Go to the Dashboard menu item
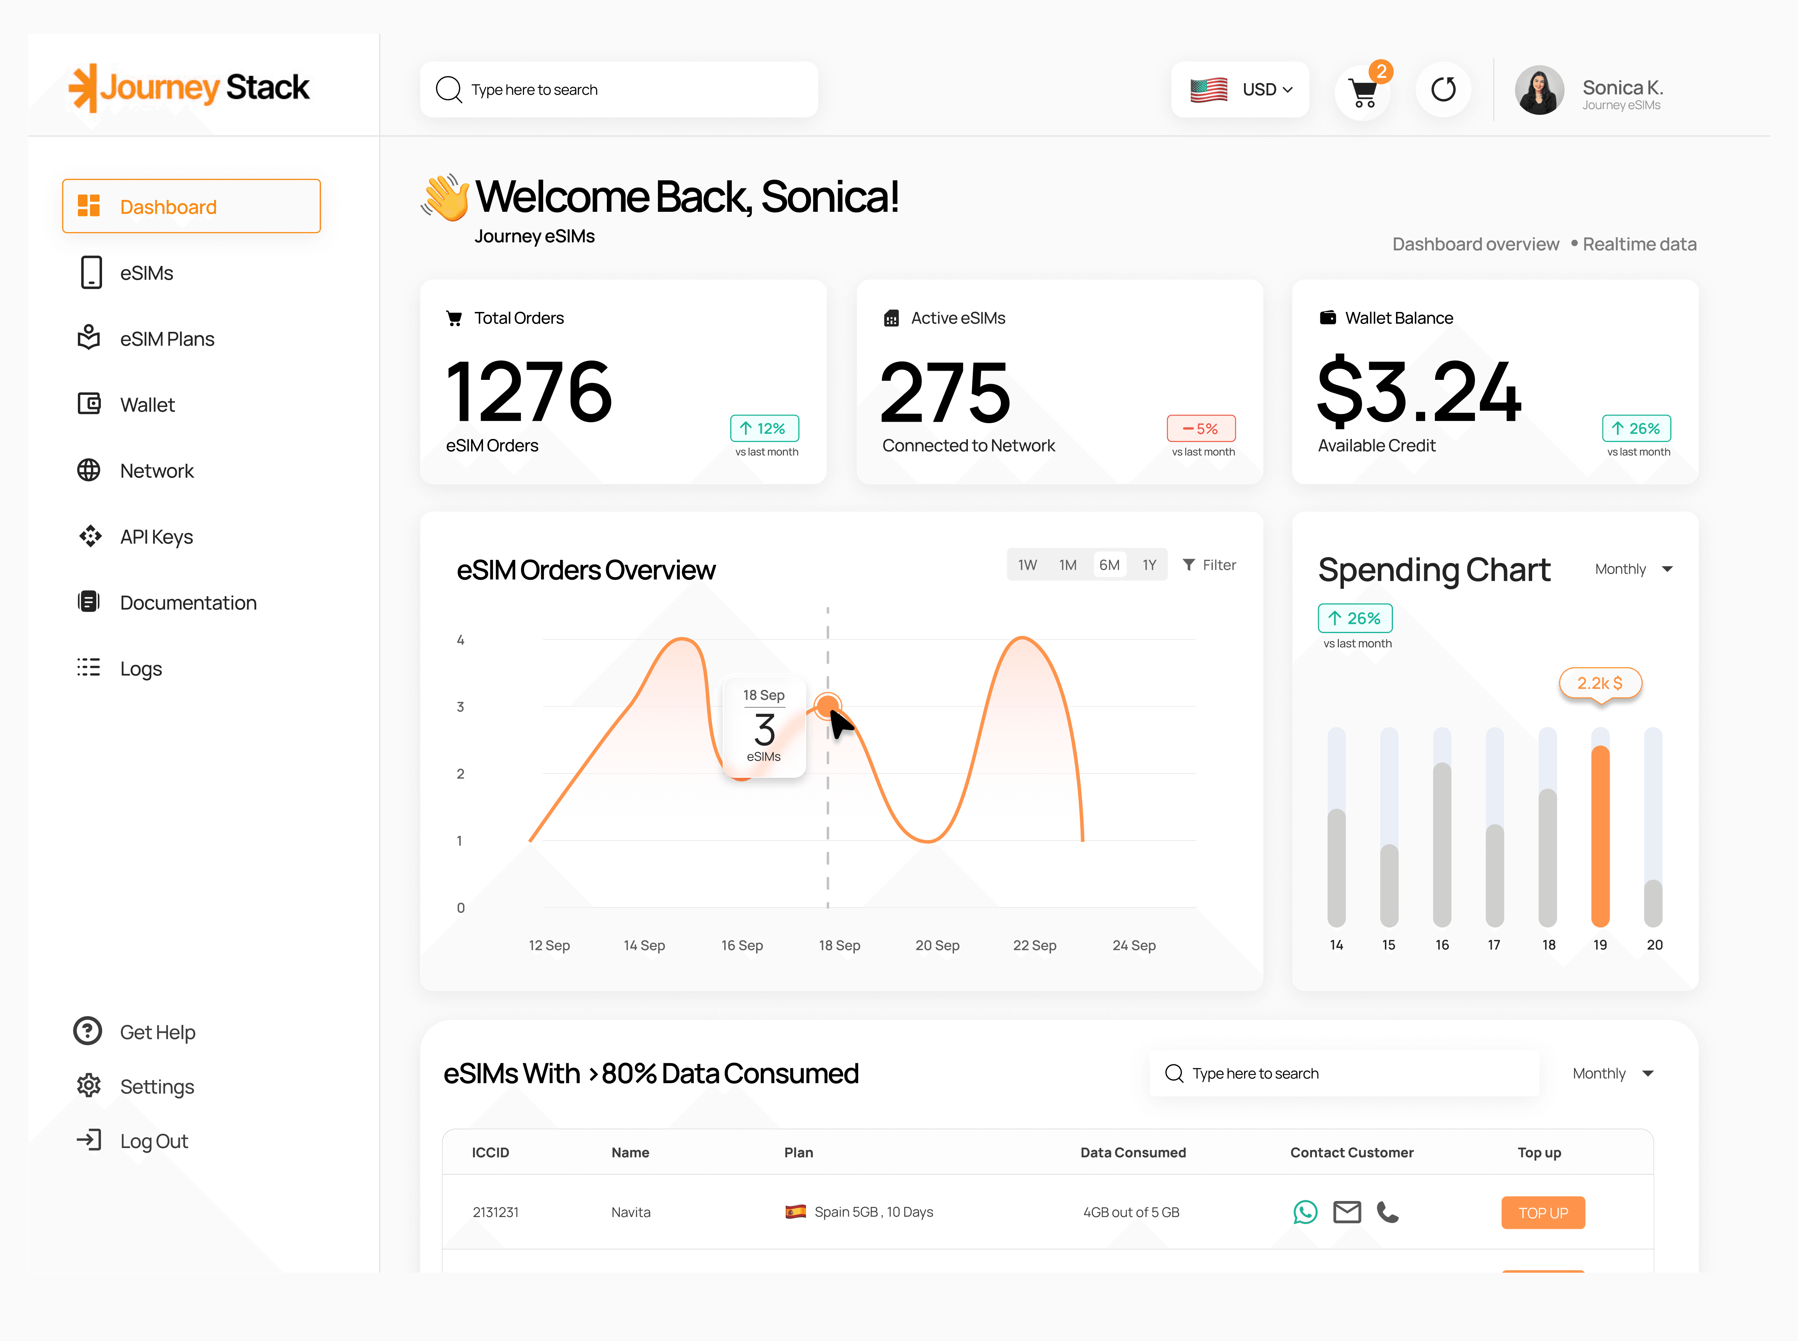The image size is (1798, 1341). click(x=168, y=206)
